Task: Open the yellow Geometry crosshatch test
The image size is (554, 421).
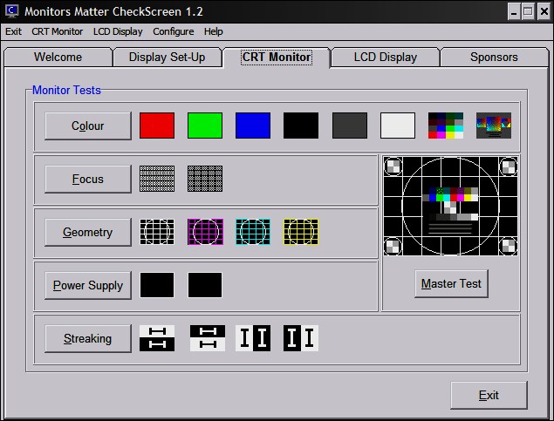Action: tap(301, 232)
